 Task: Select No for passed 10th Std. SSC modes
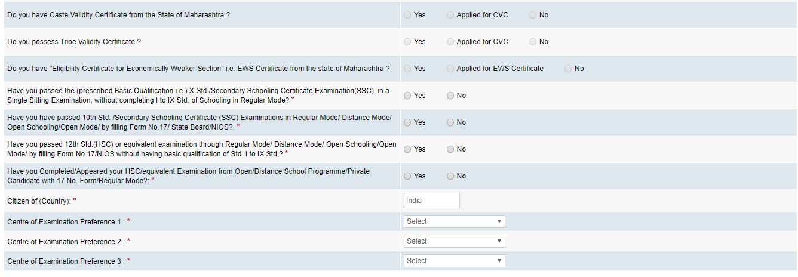pos(450,122)
